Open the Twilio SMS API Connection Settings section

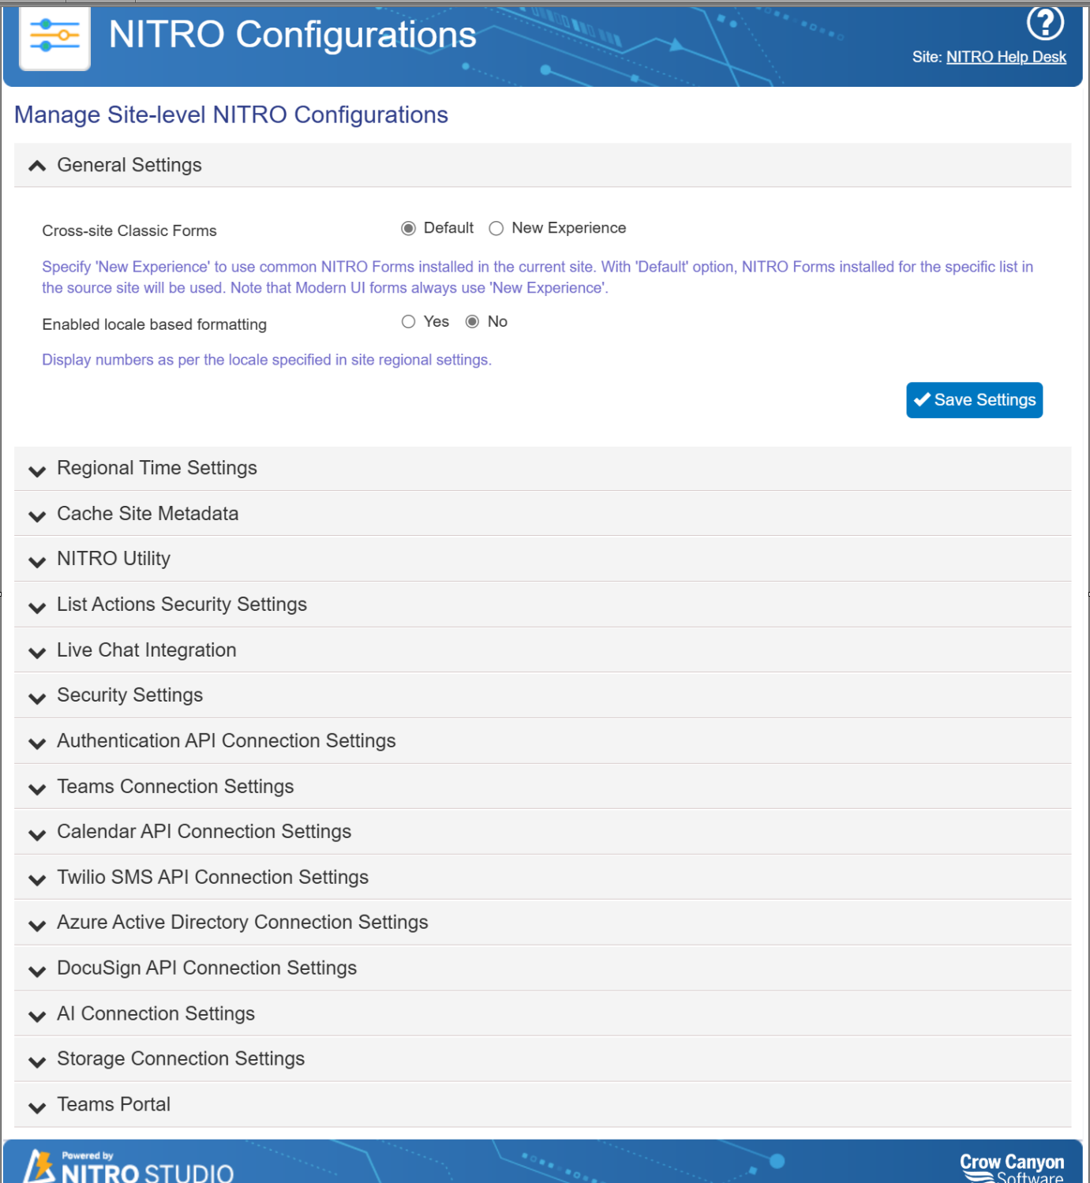(x=542, y=878)
